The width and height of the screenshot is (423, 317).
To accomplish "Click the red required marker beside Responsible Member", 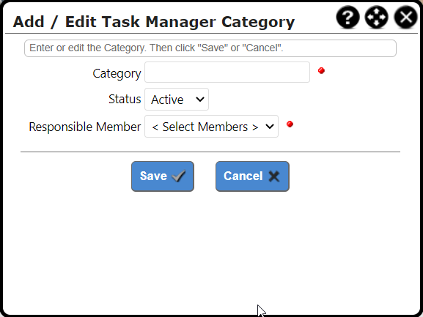I will pos(290,124).
